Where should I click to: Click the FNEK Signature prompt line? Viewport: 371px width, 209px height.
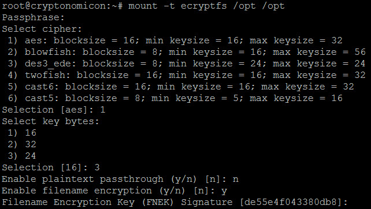pyautogui.click(x=175, y=203)
